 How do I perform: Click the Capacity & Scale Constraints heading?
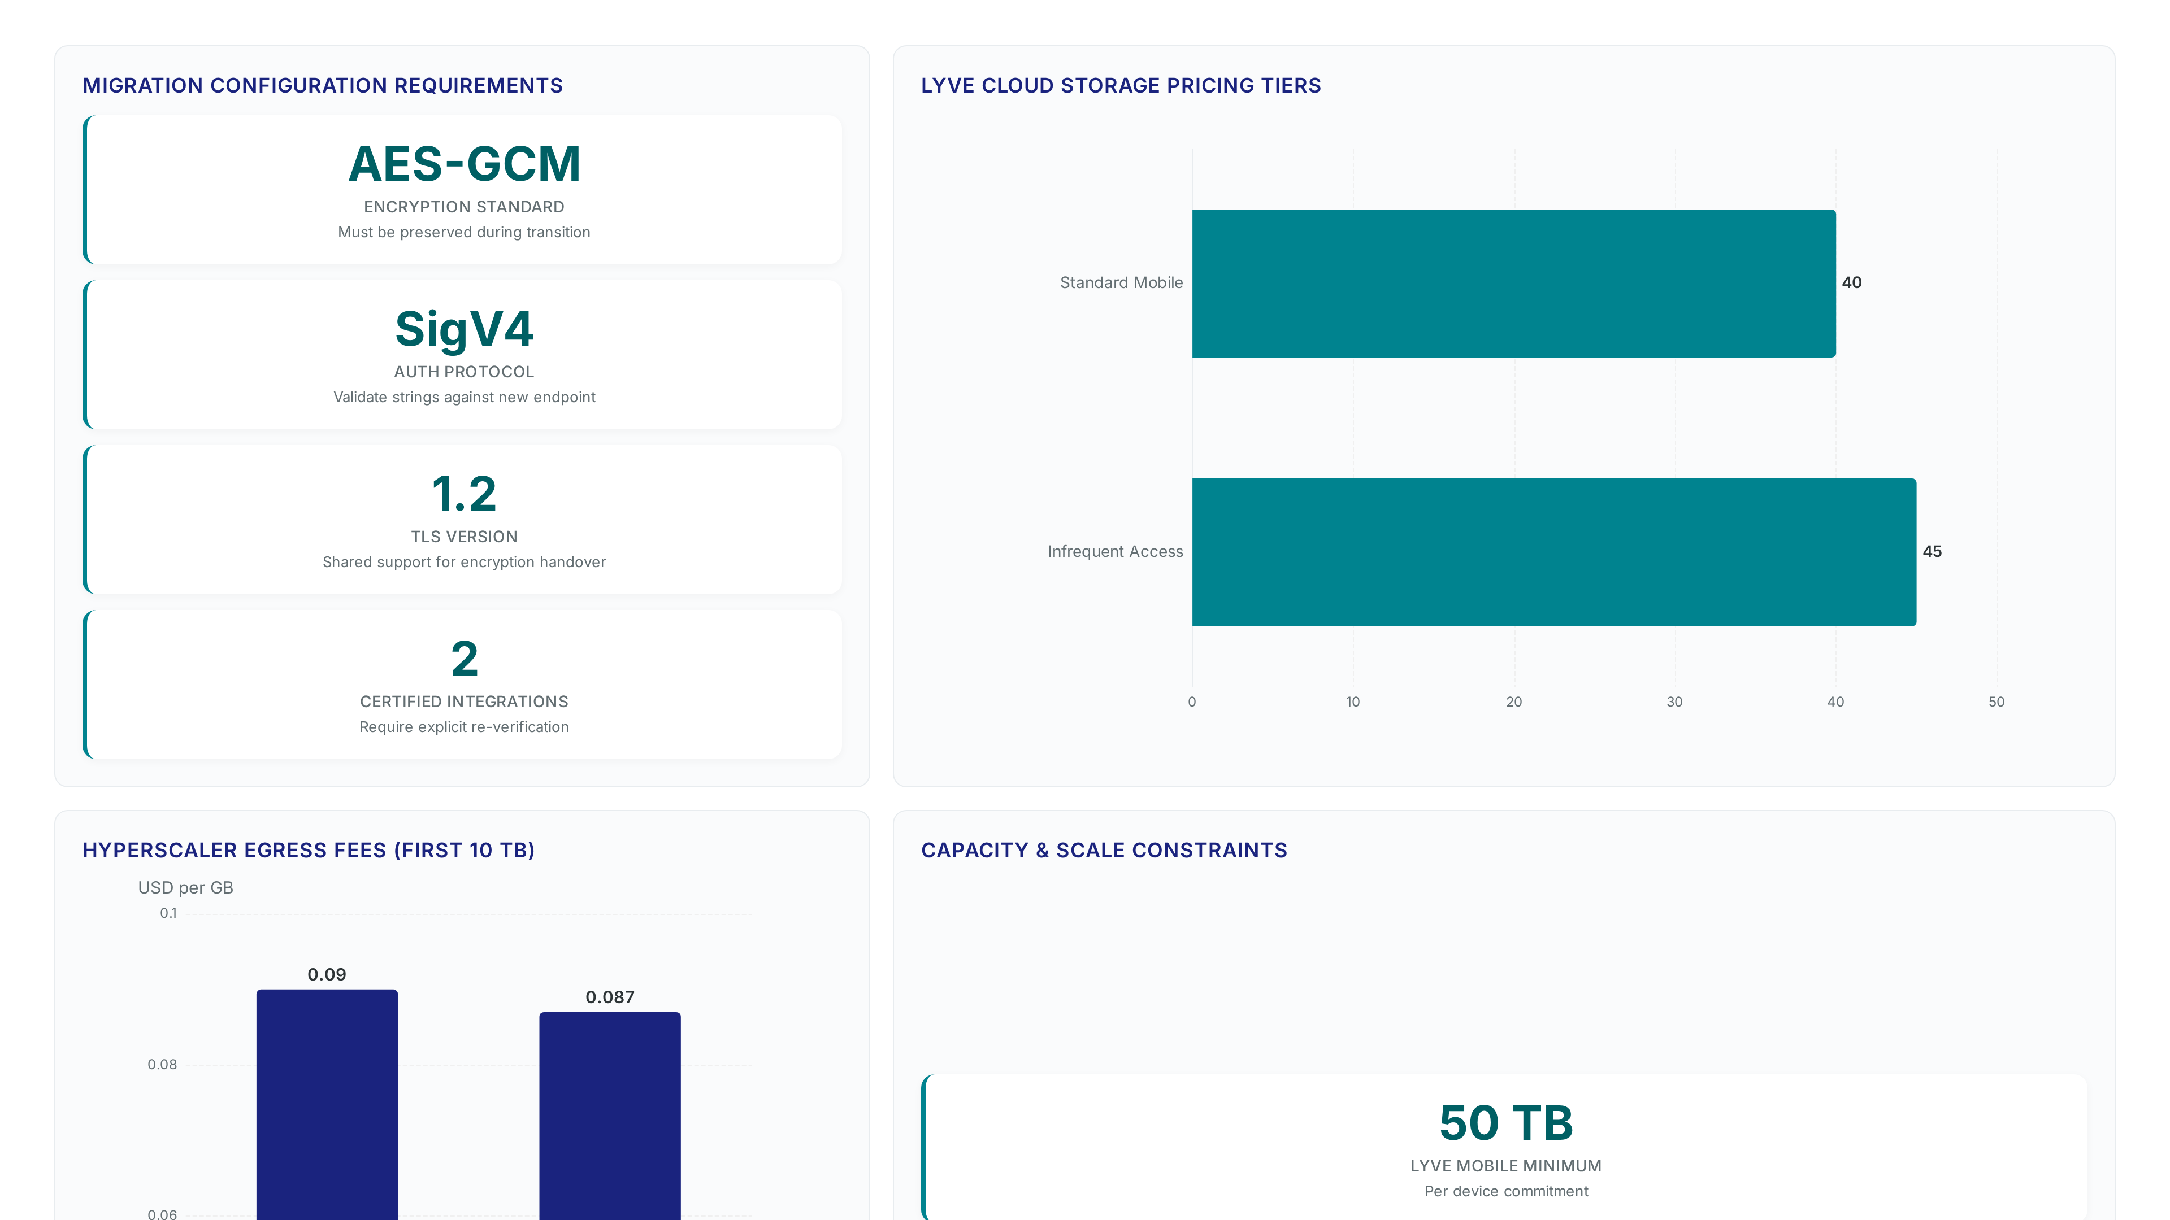1104,851
